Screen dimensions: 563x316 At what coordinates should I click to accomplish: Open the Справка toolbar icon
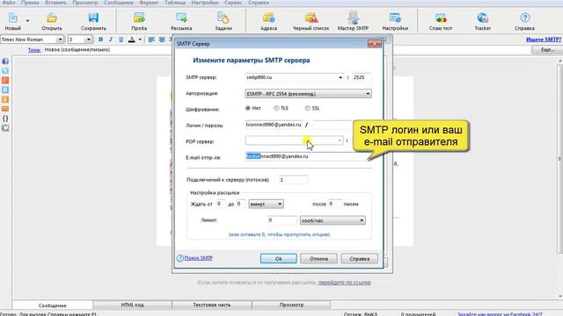[524, 21]
